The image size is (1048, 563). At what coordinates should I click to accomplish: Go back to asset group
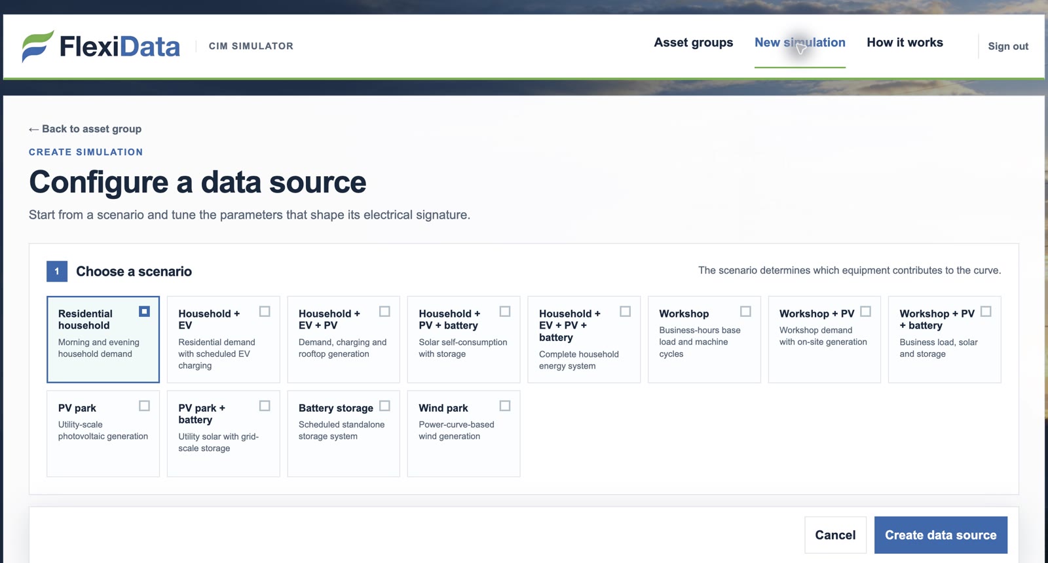tap(85, 129)
